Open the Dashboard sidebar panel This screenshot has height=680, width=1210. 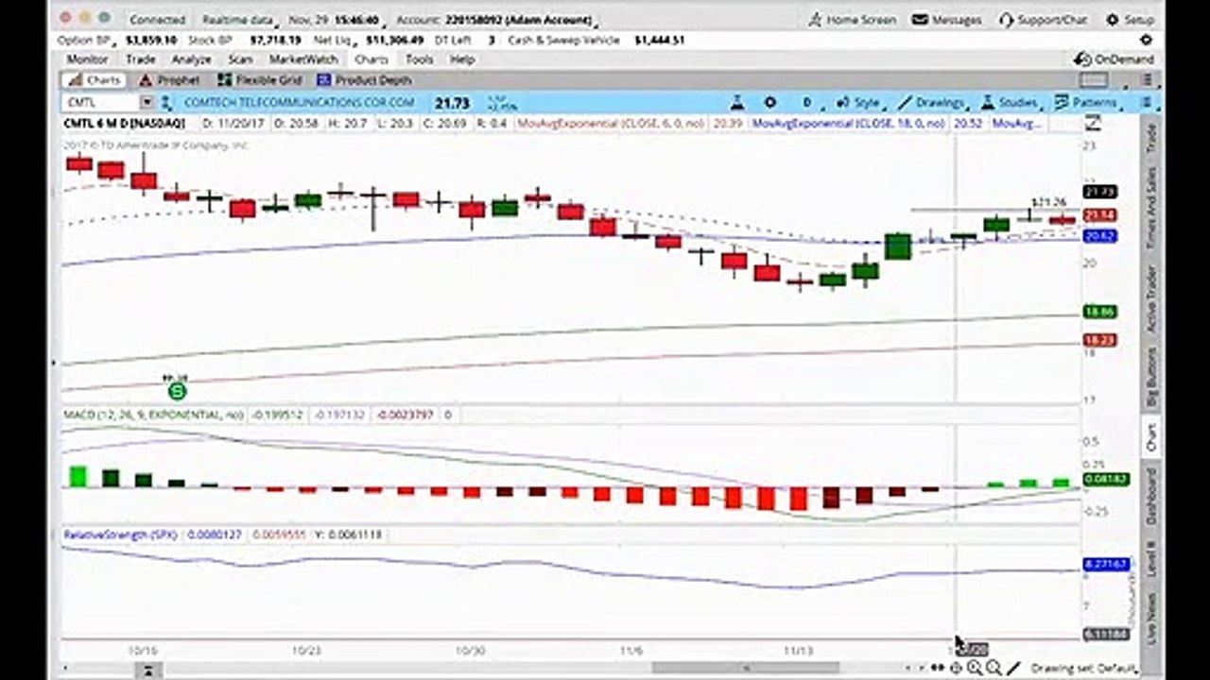click(1151, 497)
